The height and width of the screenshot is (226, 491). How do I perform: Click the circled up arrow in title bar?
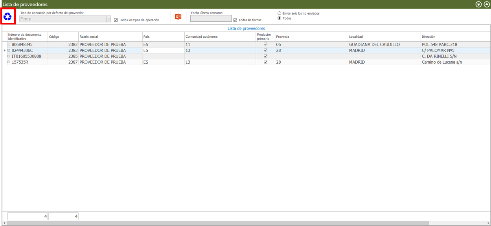(486, 4)
